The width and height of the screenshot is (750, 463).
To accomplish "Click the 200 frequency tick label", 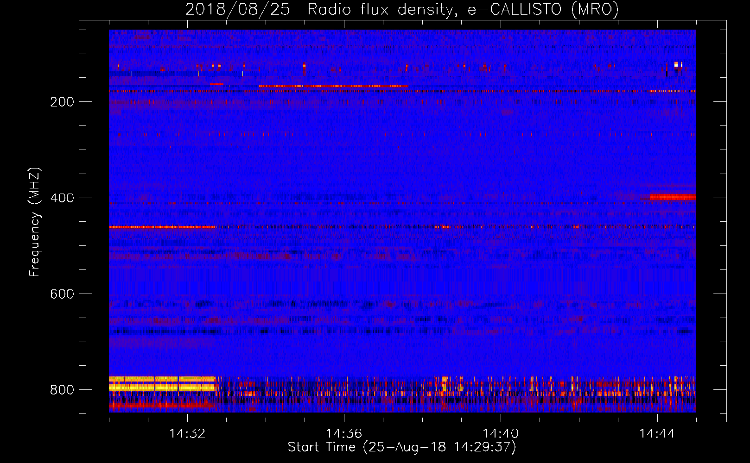I will (62, 102).
